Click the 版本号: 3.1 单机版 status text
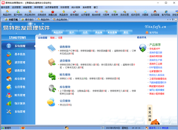Image resolution: width=178 pixels, height=130 pixels. click(159, 128)
